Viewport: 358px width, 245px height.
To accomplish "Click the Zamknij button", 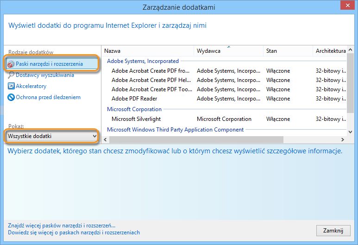I will (x=333, y=231).
